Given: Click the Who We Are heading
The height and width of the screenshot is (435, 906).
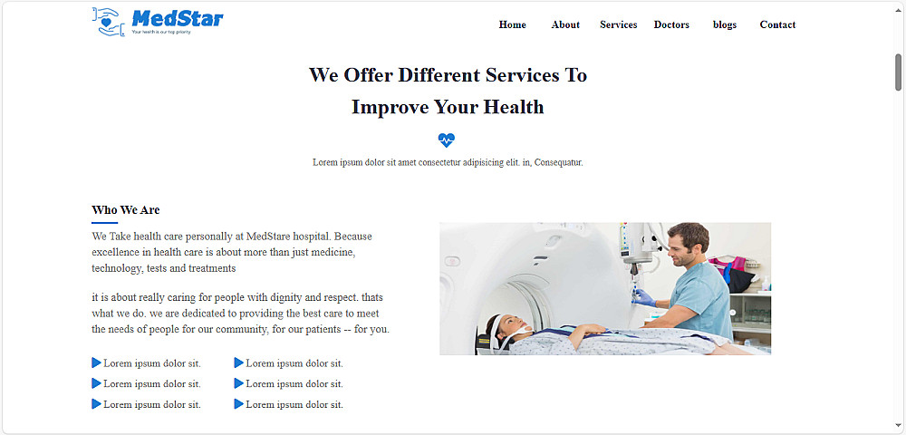Looking at the screenshot, I should click(126, 209).
